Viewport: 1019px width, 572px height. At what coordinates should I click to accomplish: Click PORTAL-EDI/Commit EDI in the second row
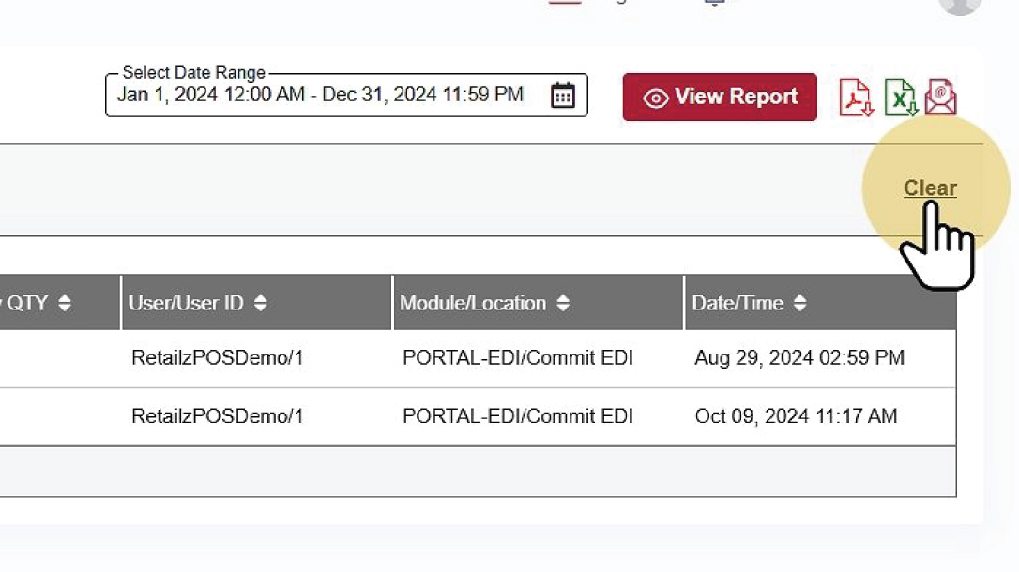pyautogui.click(x=518, y=416)
